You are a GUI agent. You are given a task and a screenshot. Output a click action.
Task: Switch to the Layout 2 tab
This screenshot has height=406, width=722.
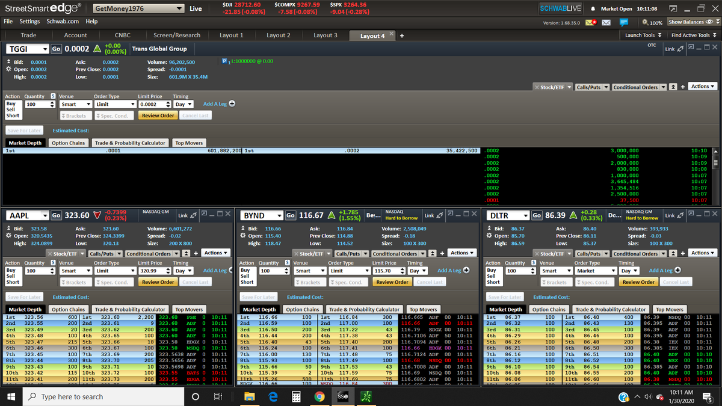click(x=279, y=35)
